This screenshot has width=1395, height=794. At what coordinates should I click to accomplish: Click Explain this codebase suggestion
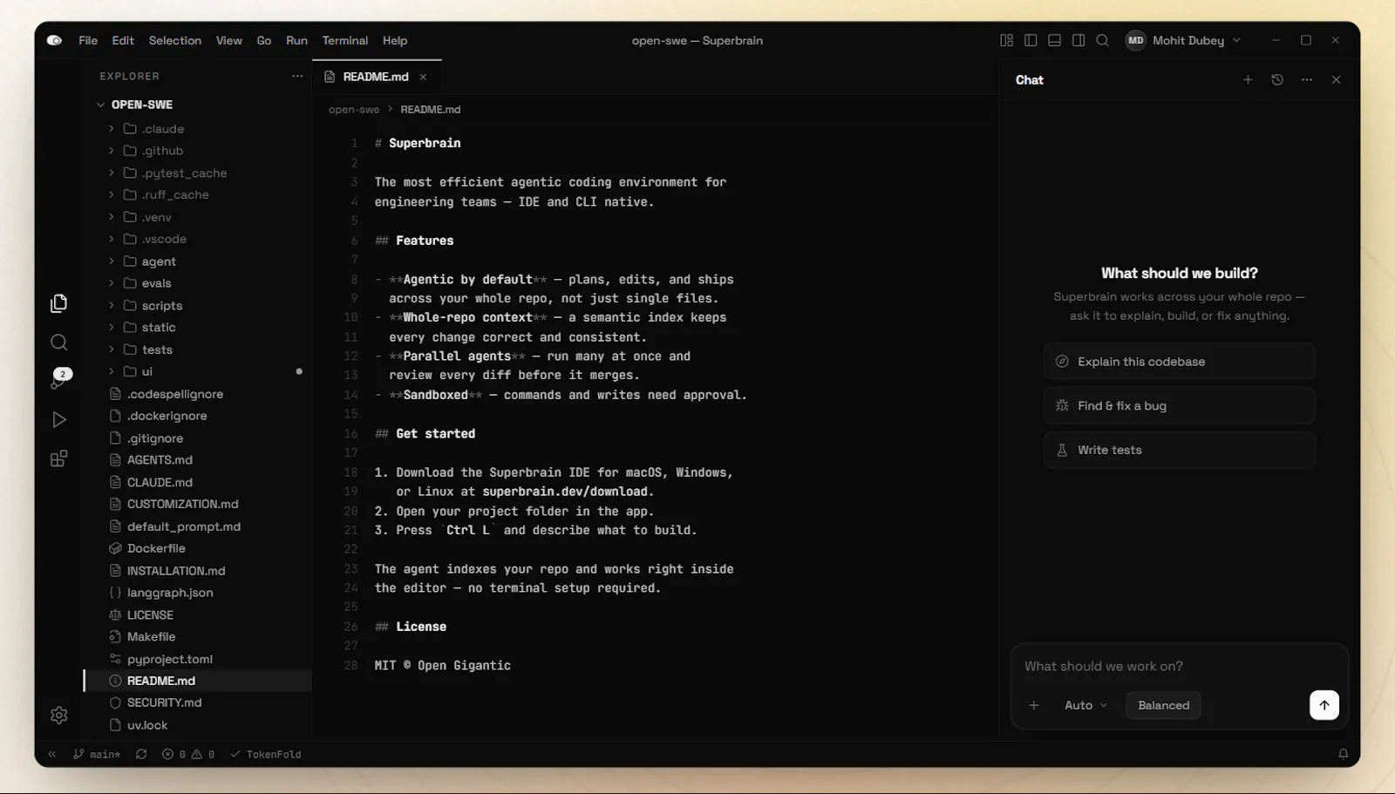click(1179, 362)
